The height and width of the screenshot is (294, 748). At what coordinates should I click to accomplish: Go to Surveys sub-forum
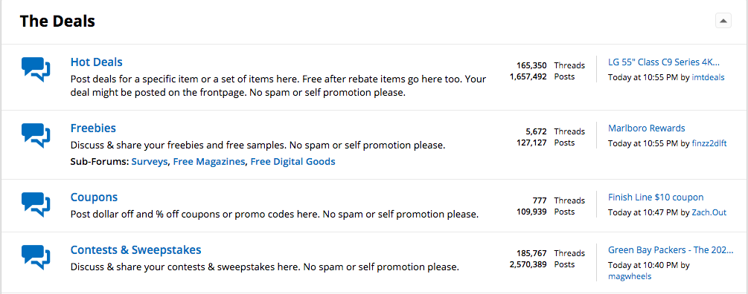coord(150,162)
